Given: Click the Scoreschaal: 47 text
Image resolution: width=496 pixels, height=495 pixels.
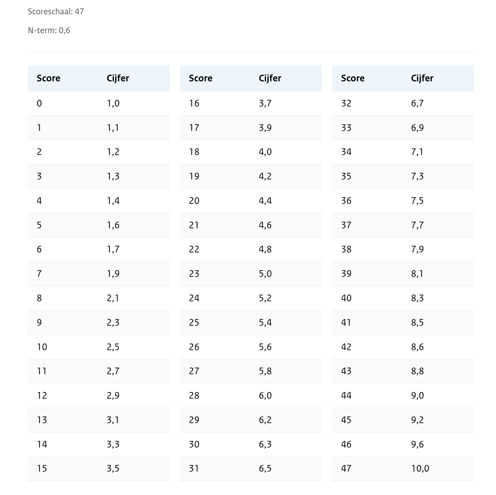Looking at the screenshot, I should click(56, 12).
